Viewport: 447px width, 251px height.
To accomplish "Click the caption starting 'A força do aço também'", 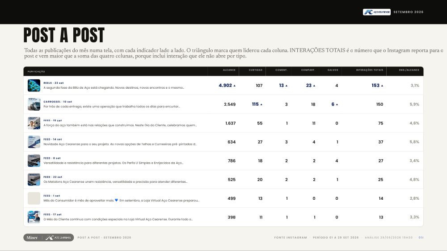I will tap(120, 125).
